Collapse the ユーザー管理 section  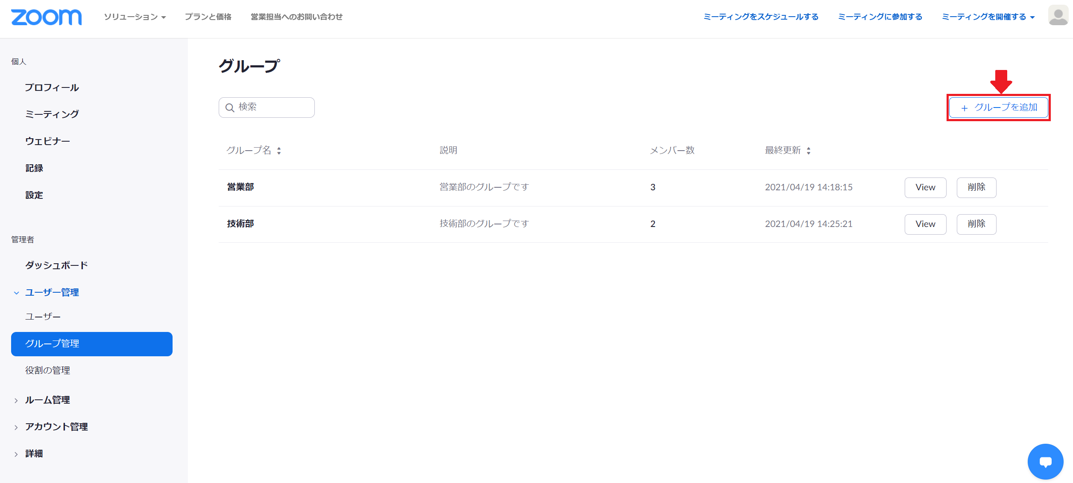point(16,293)
